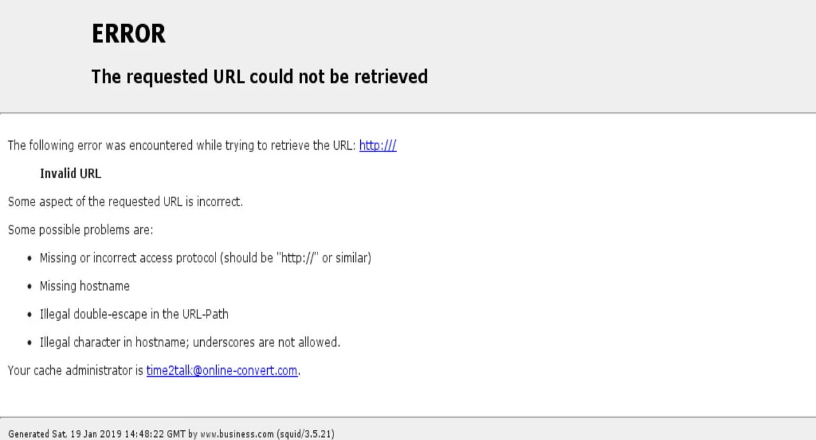Click www.business.com in the footer
This screenshot has height=440, width=816.
237,434
